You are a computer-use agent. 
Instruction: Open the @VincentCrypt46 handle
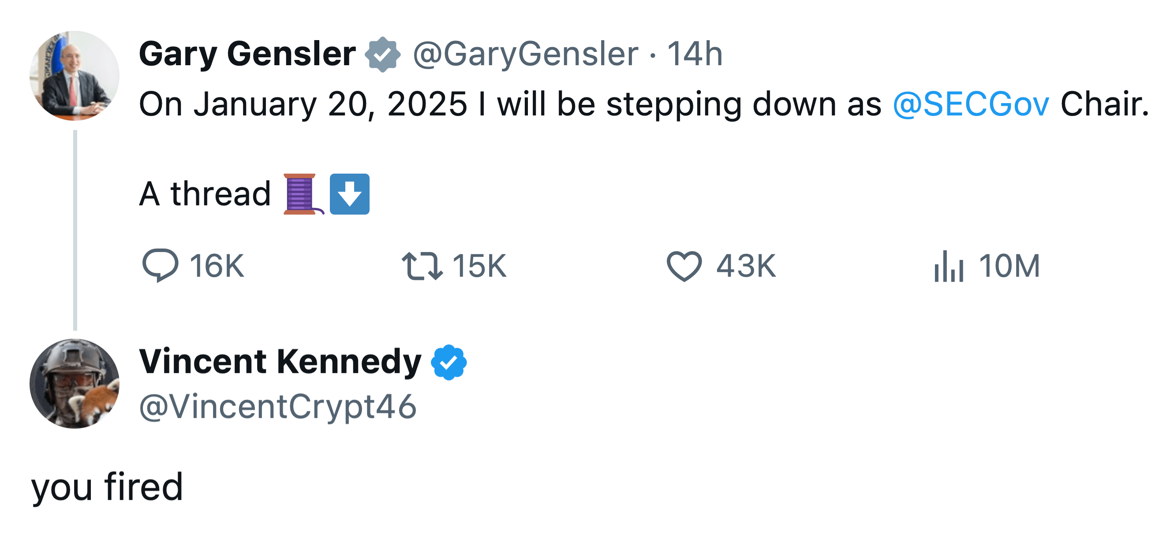[277, 407]
